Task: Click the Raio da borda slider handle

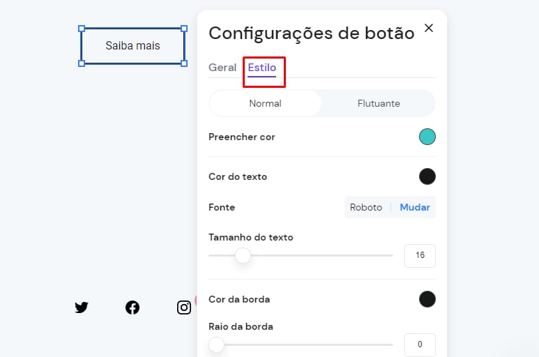Action: pos(217,344)
